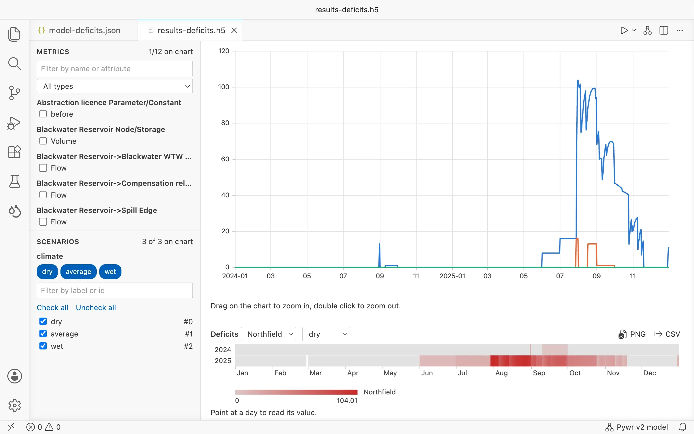Screen dimensions: 694x434
Task: Open the notifications bell
Action: [x=683, y=427]
